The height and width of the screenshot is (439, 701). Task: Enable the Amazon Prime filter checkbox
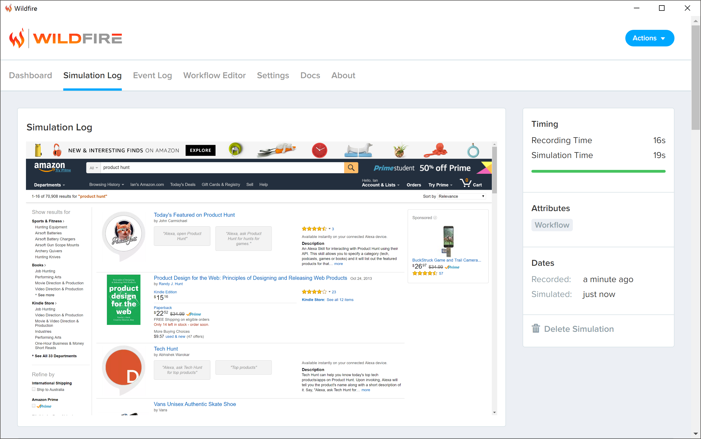[34, 406]
